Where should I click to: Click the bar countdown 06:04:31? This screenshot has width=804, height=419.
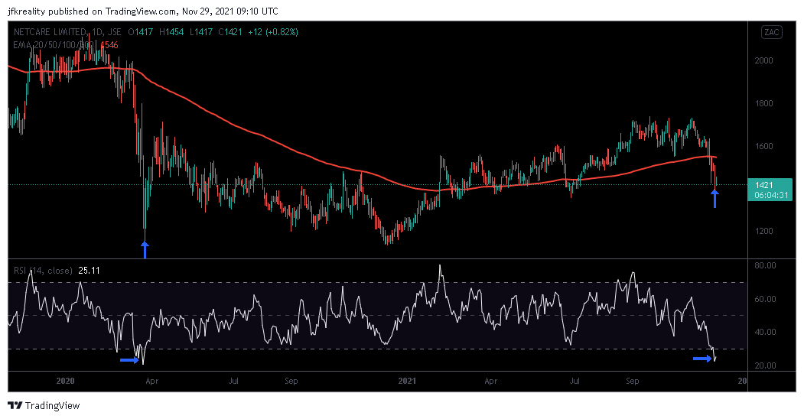coord(770,195)
